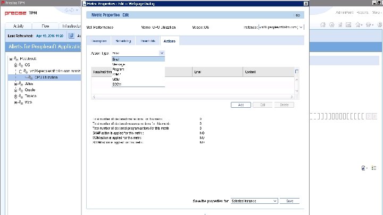383x215 pixels.
Task: Click 'Total number of declared program actions' text
Action: tap(131, 128)
